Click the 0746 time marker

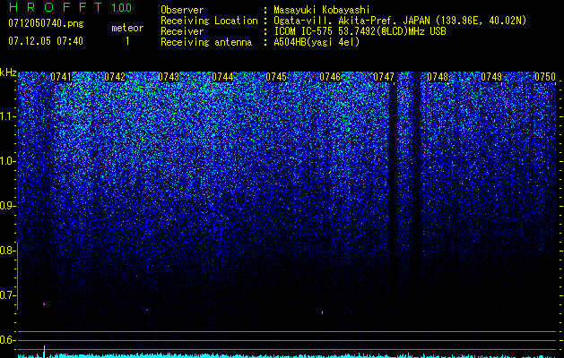(330, 77)
